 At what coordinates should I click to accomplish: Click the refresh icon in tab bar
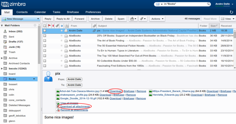point(232,12)
